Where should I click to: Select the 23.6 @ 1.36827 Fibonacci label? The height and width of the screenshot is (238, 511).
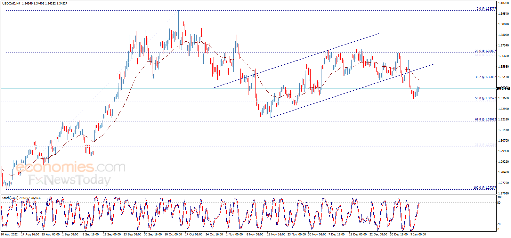pos(485,51)
